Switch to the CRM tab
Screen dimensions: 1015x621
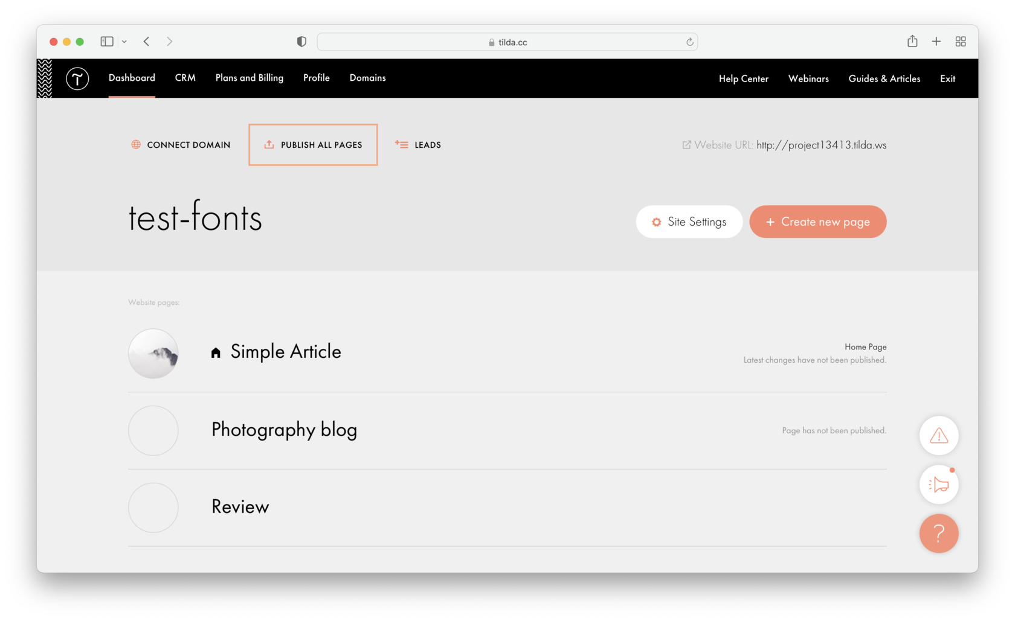tap(185, 78)
